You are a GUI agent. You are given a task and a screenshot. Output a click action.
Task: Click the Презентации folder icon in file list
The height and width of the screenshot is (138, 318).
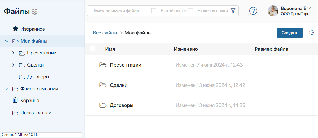tap(103, 65)
